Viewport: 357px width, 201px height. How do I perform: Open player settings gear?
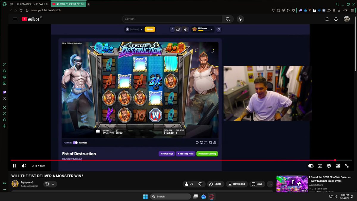click(329, 166)
